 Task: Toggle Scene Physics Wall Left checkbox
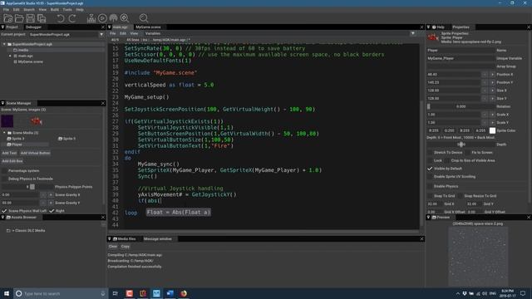(x=4, y=210)
